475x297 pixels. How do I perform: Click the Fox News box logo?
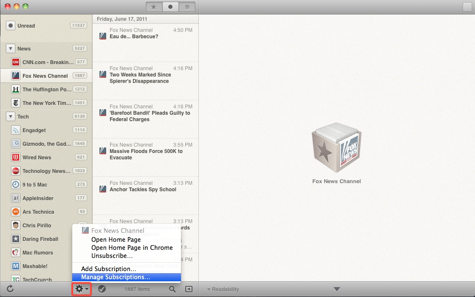coord(336,148)
